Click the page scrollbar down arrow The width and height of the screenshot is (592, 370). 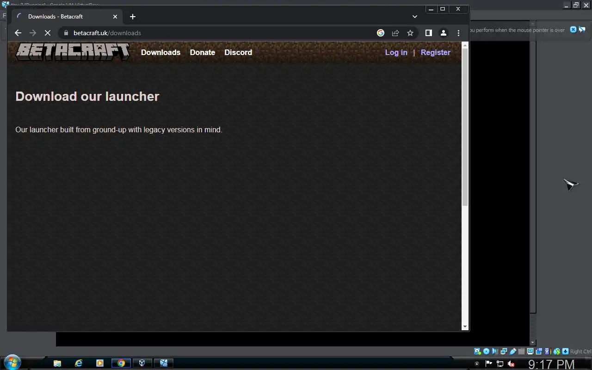(x=465, y=327)
